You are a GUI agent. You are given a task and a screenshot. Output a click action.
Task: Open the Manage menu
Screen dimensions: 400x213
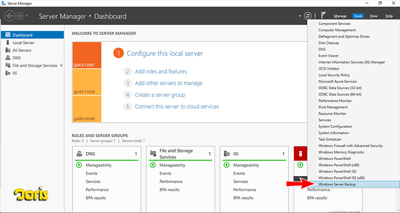[340, 16]
